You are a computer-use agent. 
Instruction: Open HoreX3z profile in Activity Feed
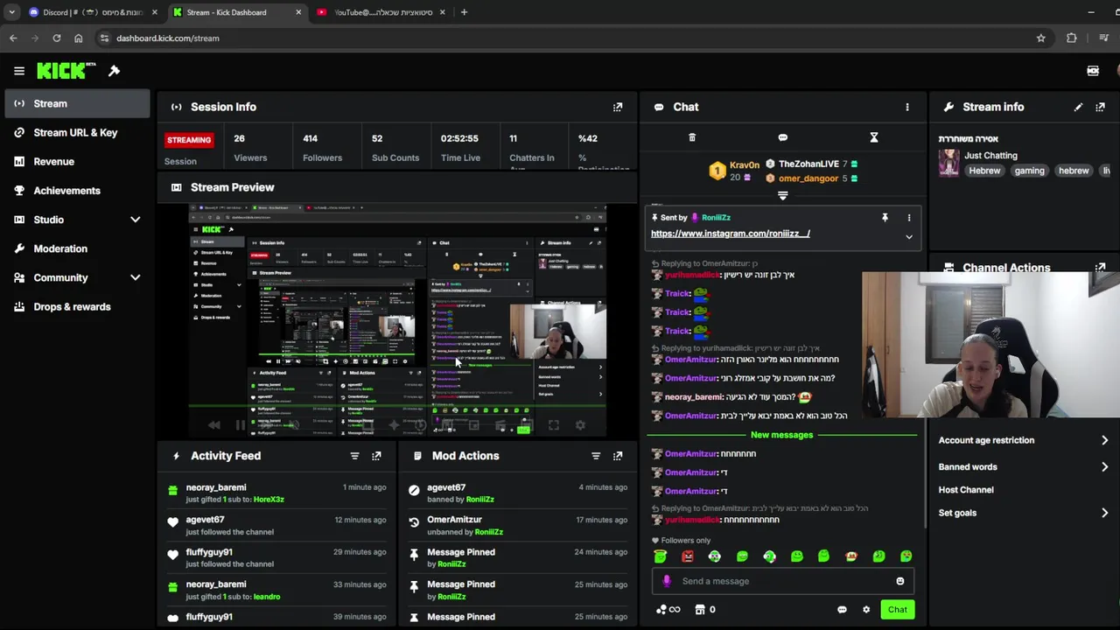click(x=269, y=500)
